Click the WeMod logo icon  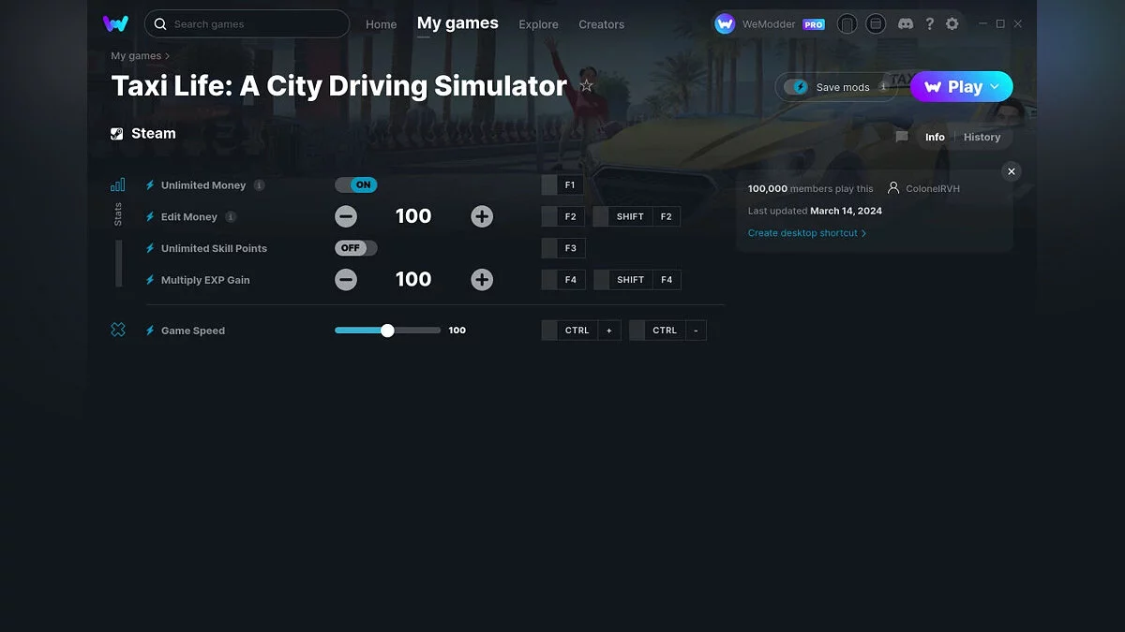click(116, 23)
